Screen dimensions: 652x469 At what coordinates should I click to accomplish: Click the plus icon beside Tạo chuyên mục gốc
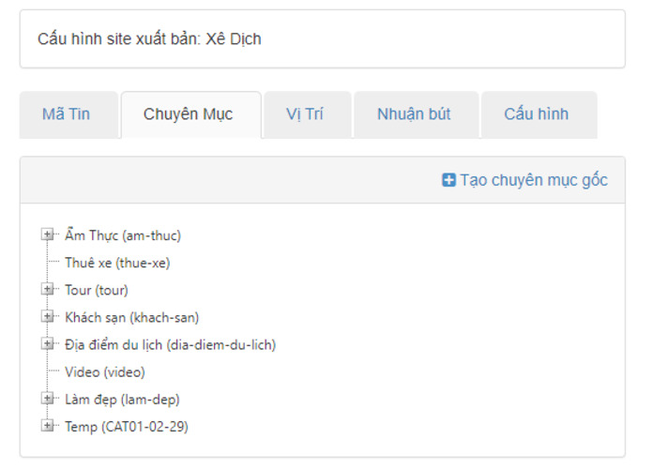coord(448,180)
